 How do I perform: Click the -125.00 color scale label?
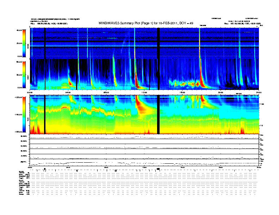pos(19,97)
